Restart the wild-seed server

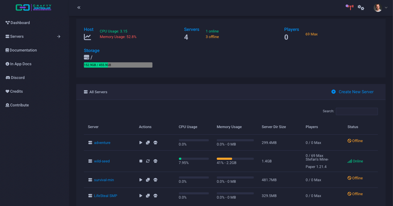pos(148,161)
